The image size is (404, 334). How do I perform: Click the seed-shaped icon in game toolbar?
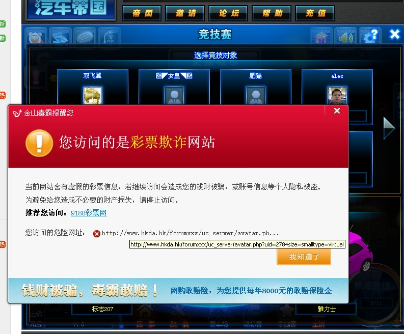point(85,38)
